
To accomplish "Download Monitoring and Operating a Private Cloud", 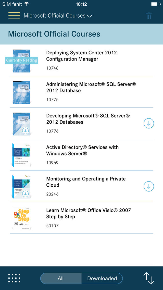I will point(149,186).
